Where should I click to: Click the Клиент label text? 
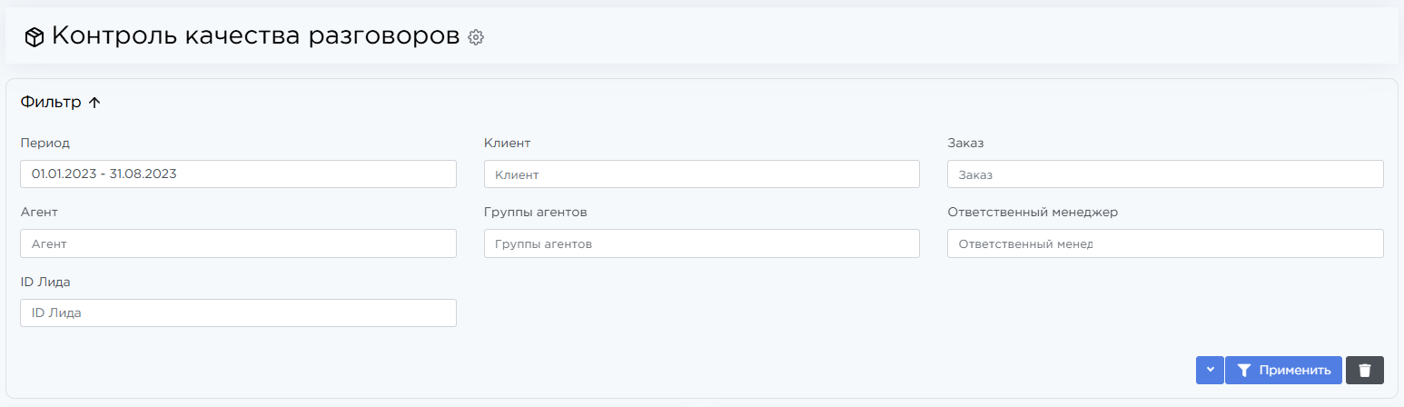[507, 143]
